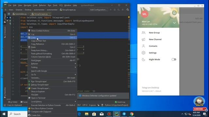Open the Refactor menu in menu bar
Viewport: 209px width, 117px height.
click(x=42, y=6)
